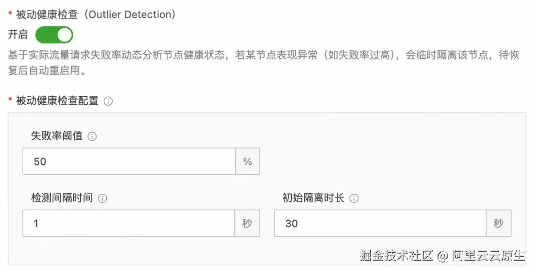
Task: Focus the 失败率阈值 input showing 50
Action: point(129,161)
